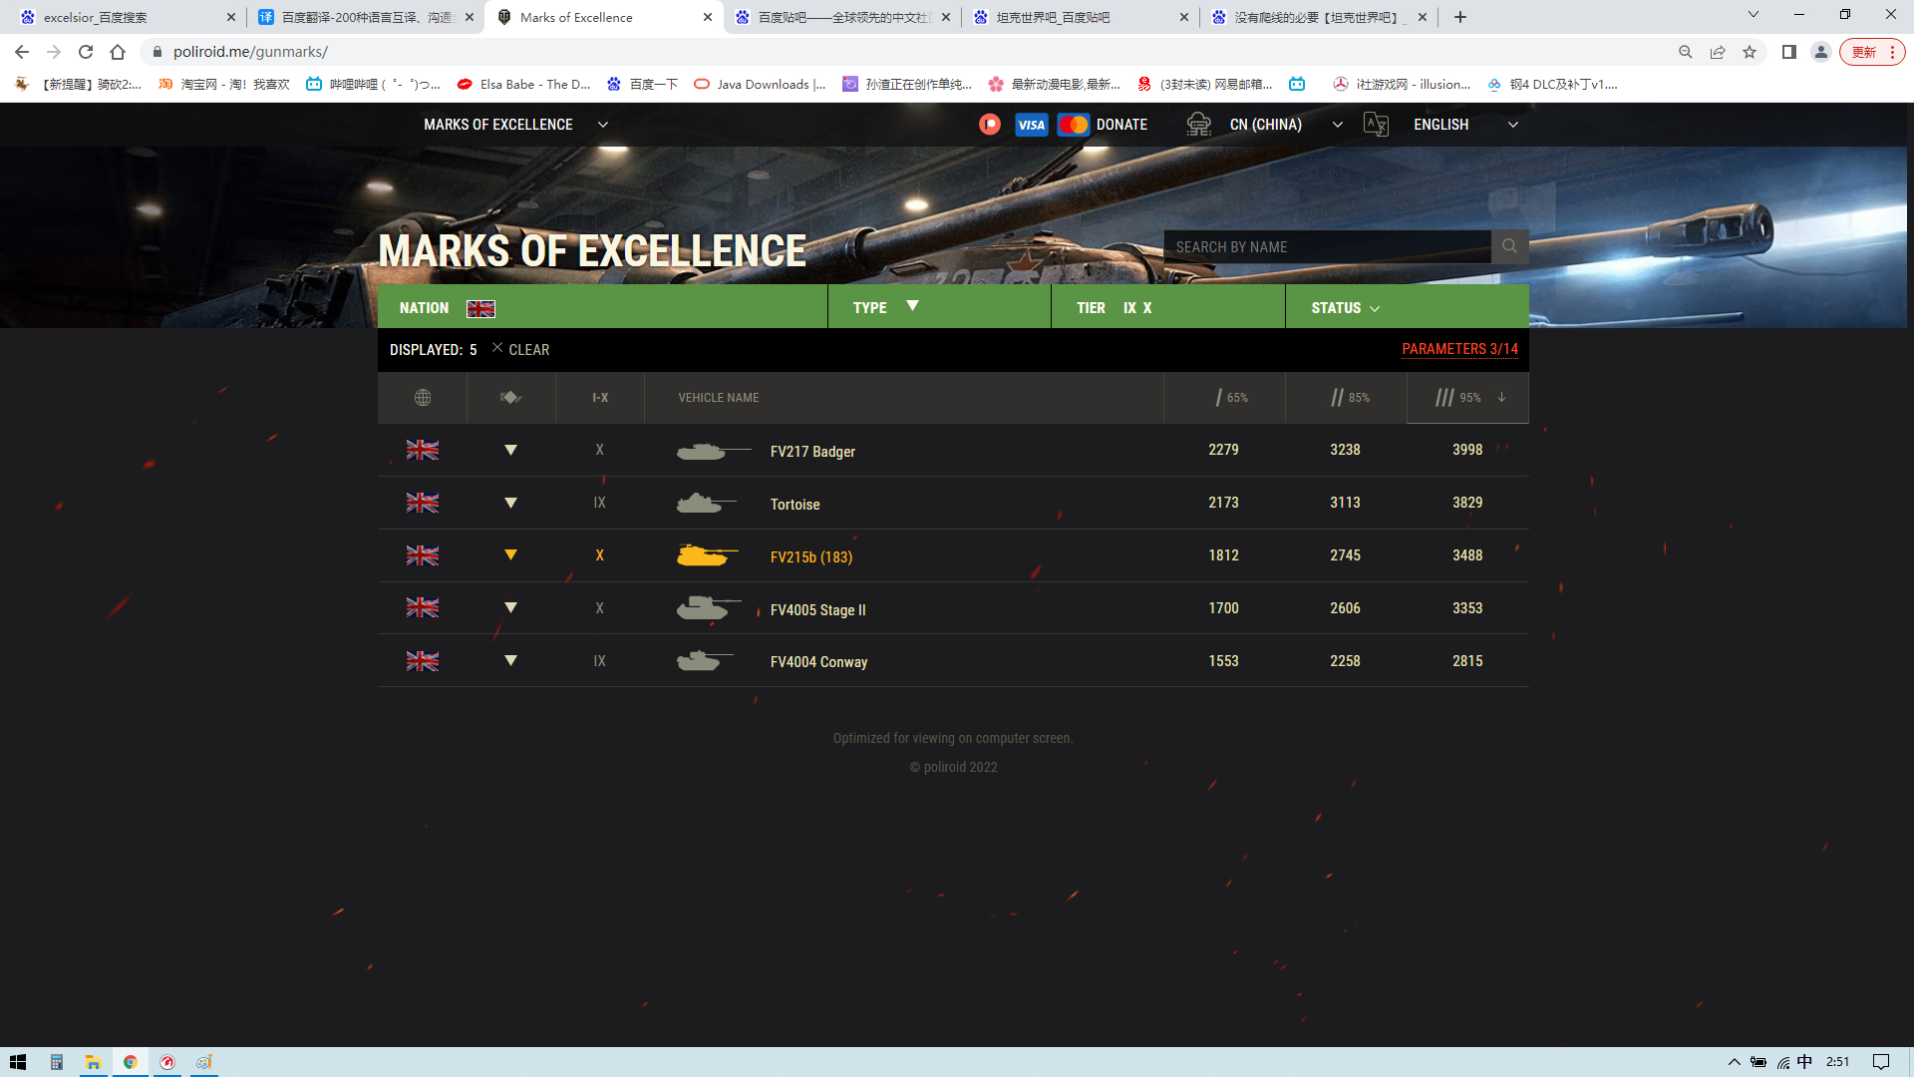Click UK flag in Badger row
1914x1077 pixels.
click(422, 450)
